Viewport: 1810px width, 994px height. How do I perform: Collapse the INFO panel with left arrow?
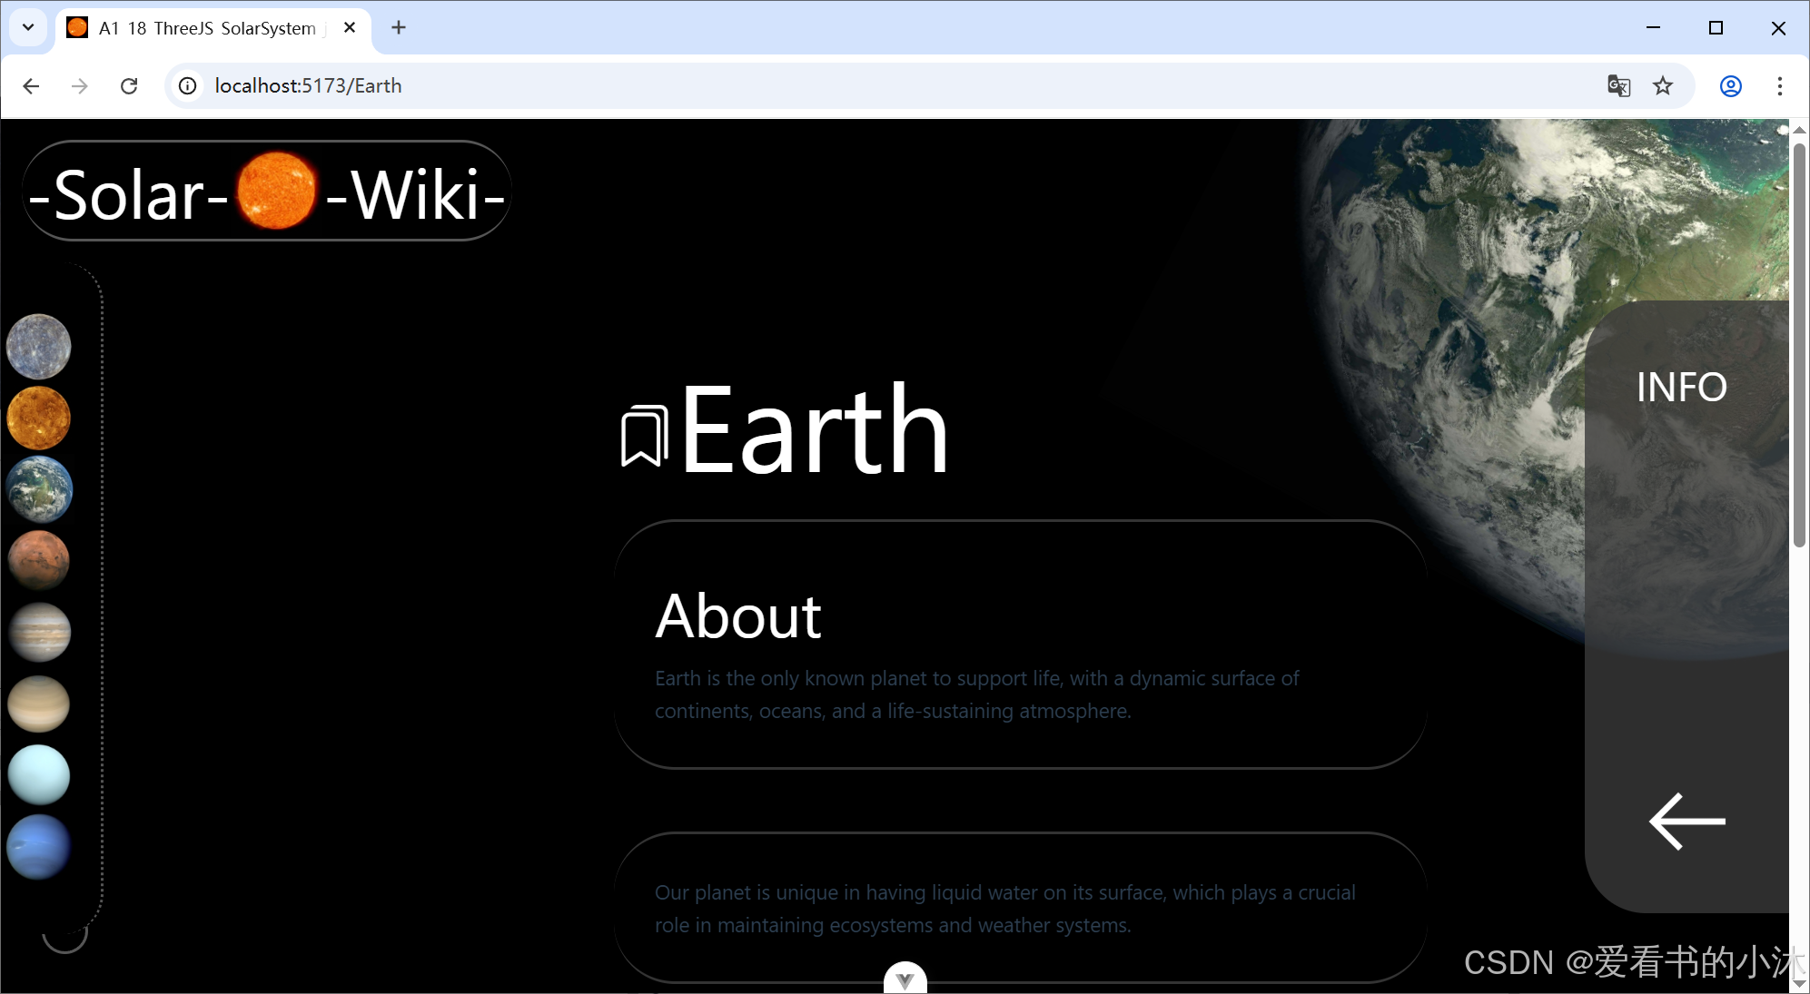click(x=1686, y=822)
